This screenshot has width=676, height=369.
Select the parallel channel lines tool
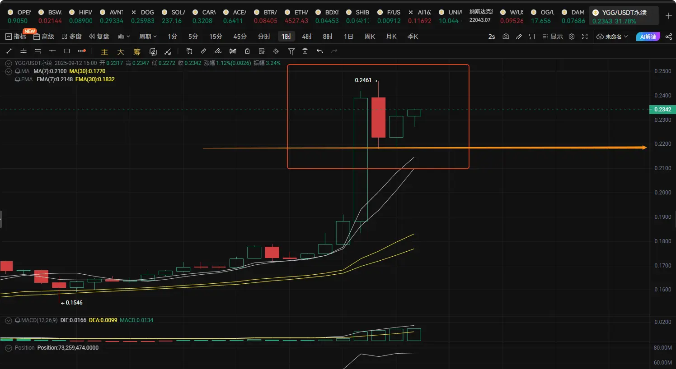[23, 51]
